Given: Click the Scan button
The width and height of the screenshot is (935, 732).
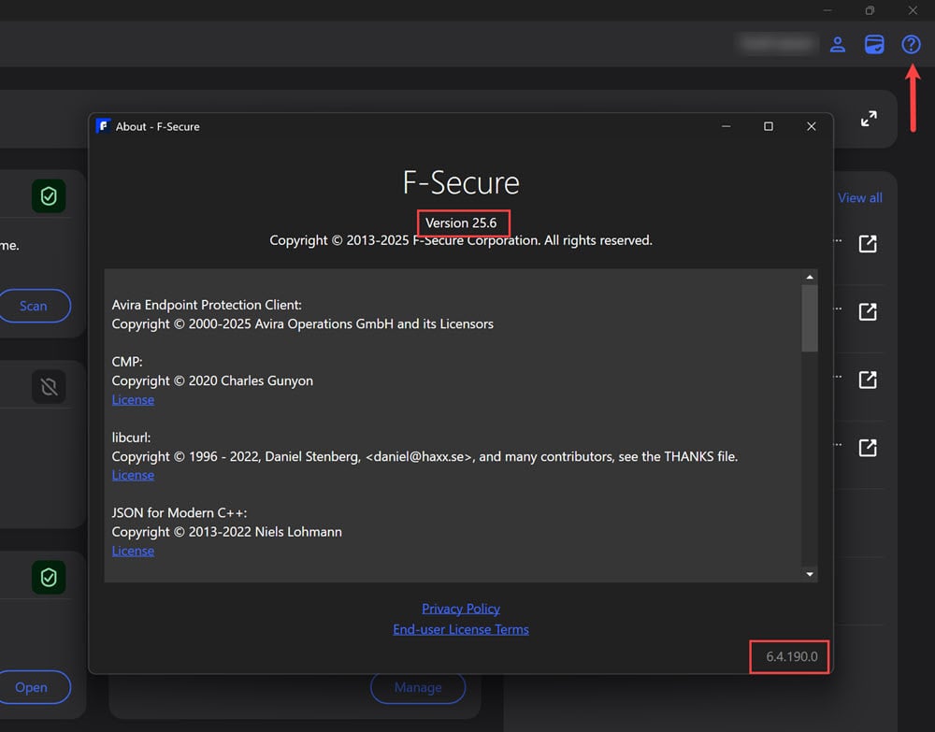Looking at the screenshot, I should coord(34,306).
